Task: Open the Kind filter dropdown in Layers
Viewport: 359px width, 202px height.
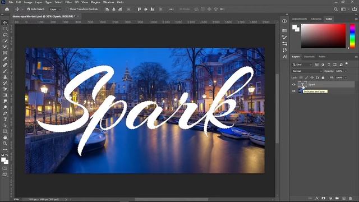Action: point(302,65)
